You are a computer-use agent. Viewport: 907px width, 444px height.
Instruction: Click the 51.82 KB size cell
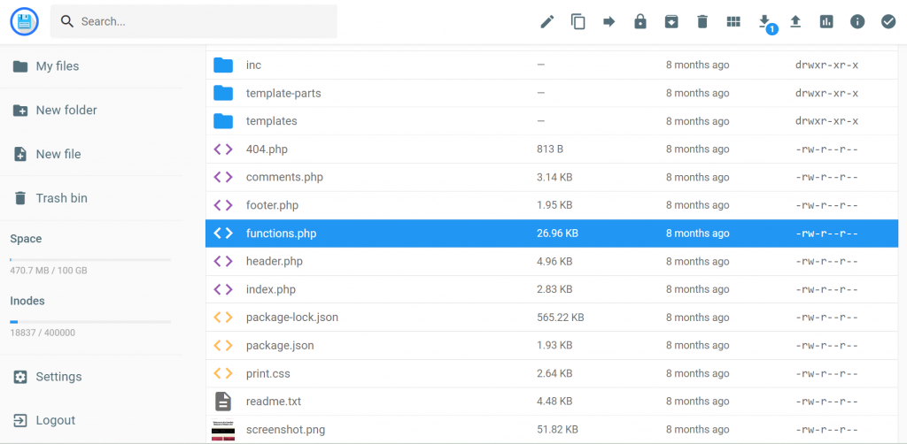coord(557,430)
